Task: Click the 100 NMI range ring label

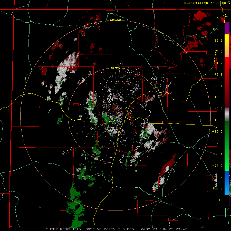Action: click(x=115, y=20)
